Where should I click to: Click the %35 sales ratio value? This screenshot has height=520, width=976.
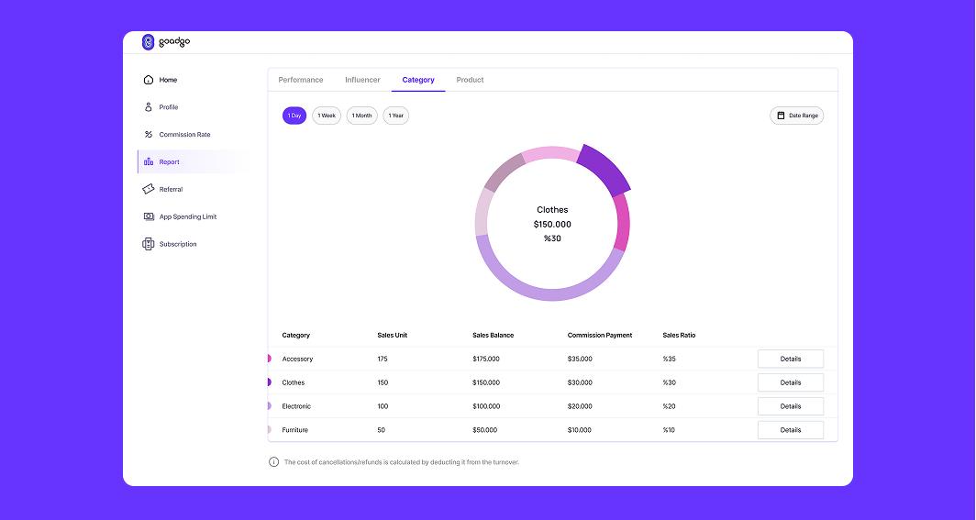tap(669, 359)
